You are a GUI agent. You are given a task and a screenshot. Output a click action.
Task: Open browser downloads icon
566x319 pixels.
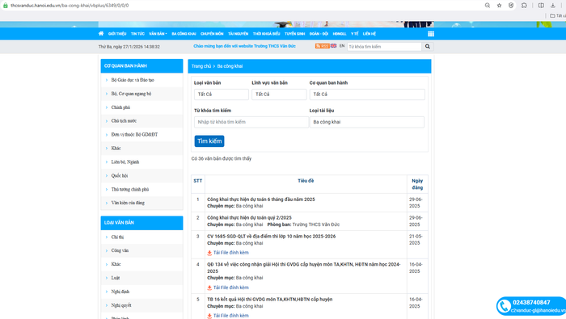552,6
